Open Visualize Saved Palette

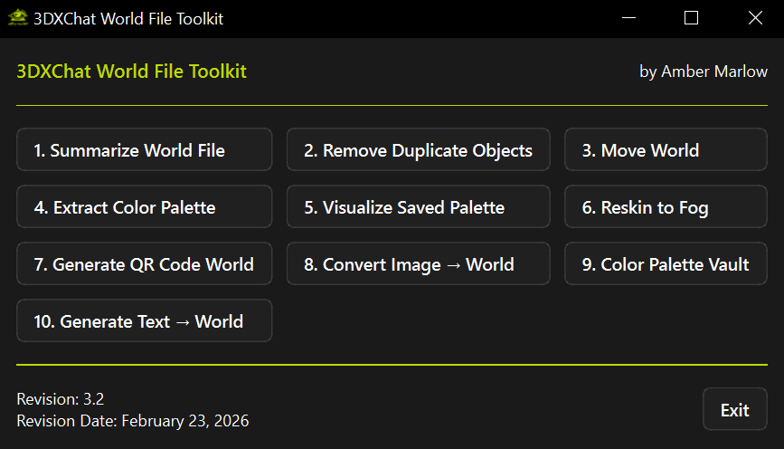click(x=418, y=207)
